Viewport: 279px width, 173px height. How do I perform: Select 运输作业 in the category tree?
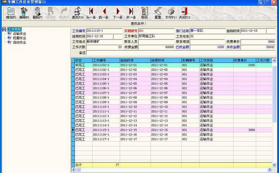20,33
